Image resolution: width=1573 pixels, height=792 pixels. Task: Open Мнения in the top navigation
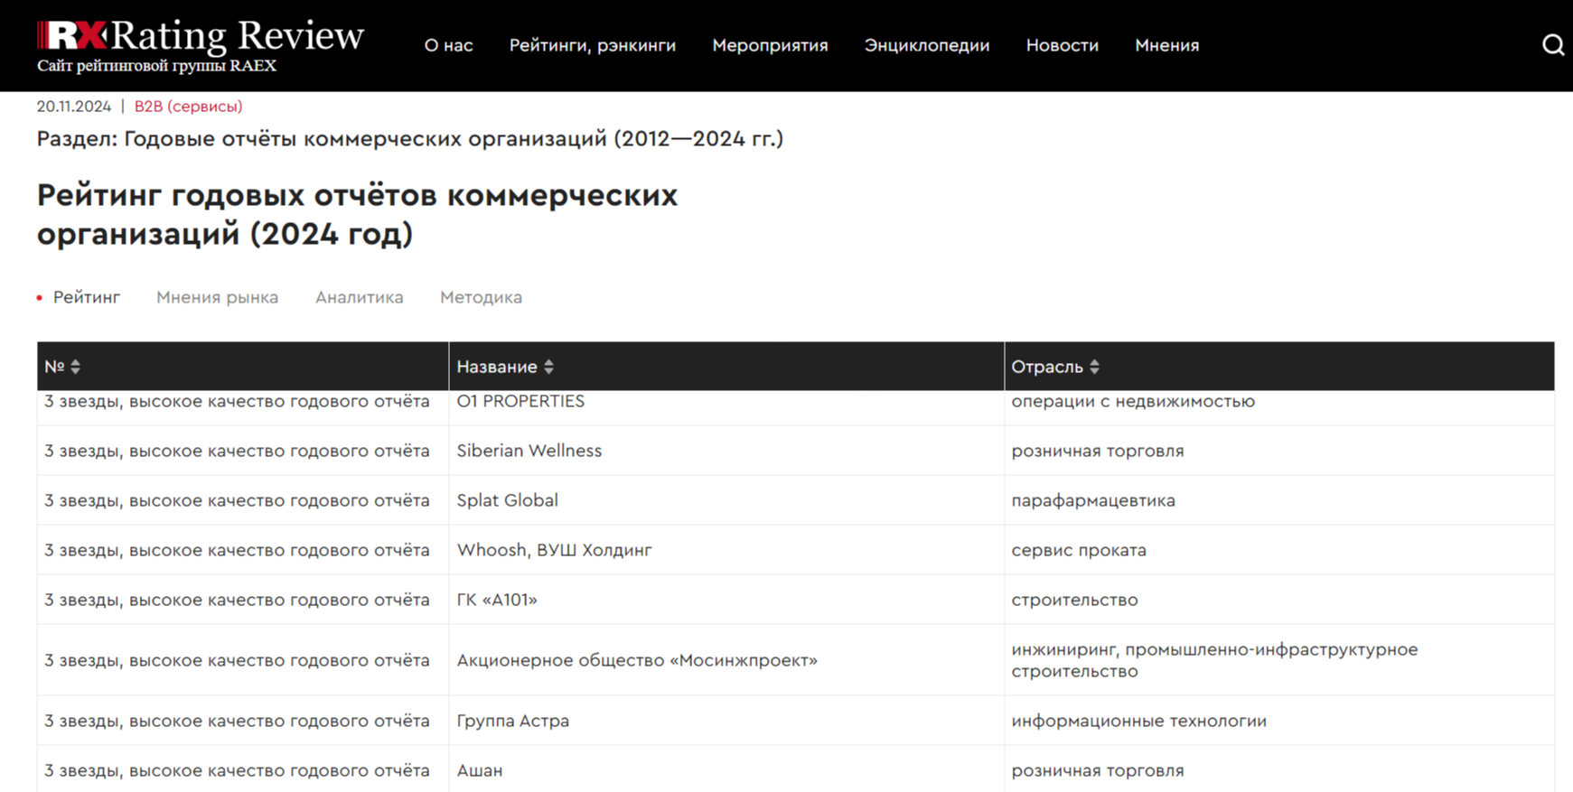pos(1167,45)
